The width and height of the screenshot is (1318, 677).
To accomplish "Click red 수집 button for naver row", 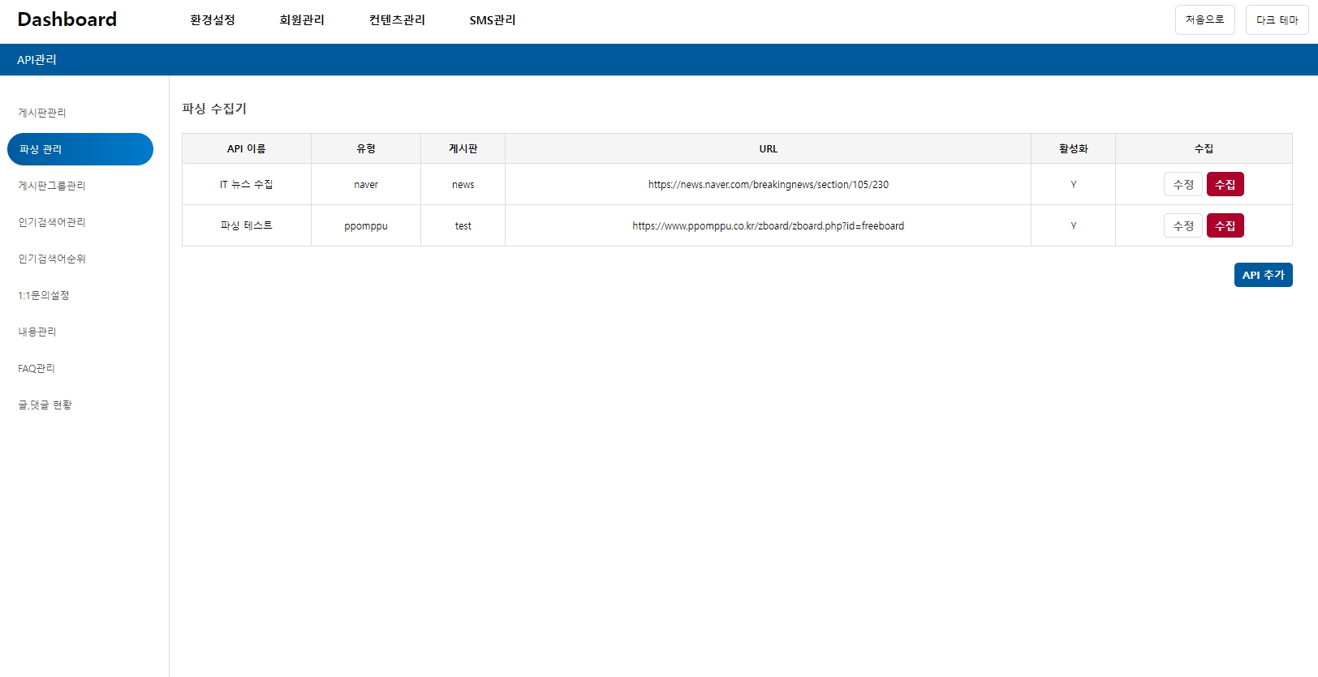I will 1225,184.
